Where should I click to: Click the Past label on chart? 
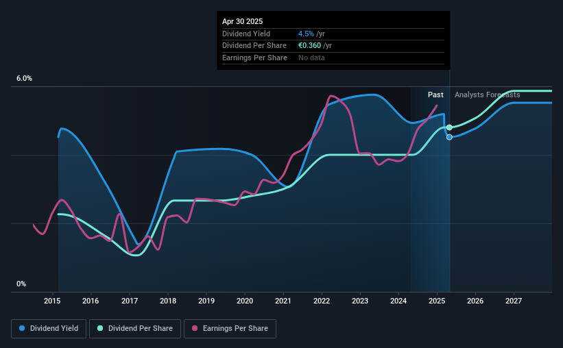point(435,95)
